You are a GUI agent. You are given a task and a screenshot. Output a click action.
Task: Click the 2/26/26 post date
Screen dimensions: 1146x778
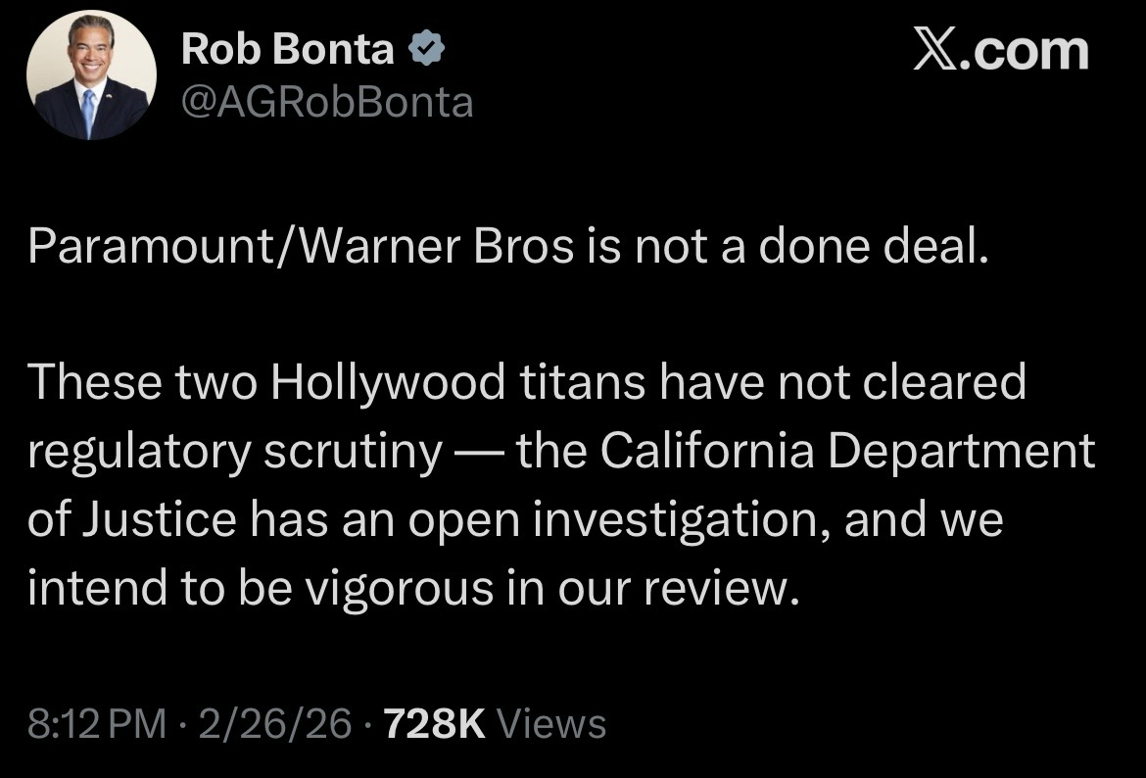tap(274, 725)
